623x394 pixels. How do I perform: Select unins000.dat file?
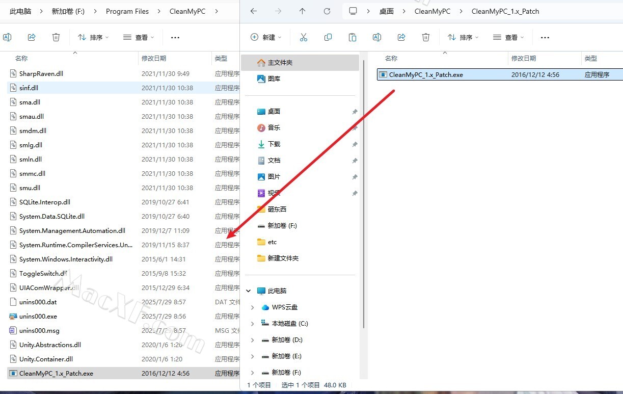(124, 302)
